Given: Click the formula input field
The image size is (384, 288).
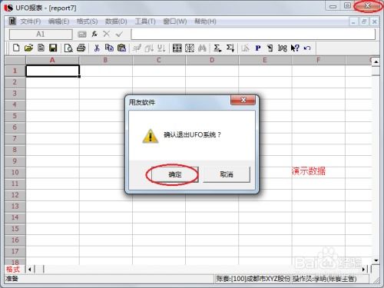Looking at the screenshot, I should click(x=253, y=35).
